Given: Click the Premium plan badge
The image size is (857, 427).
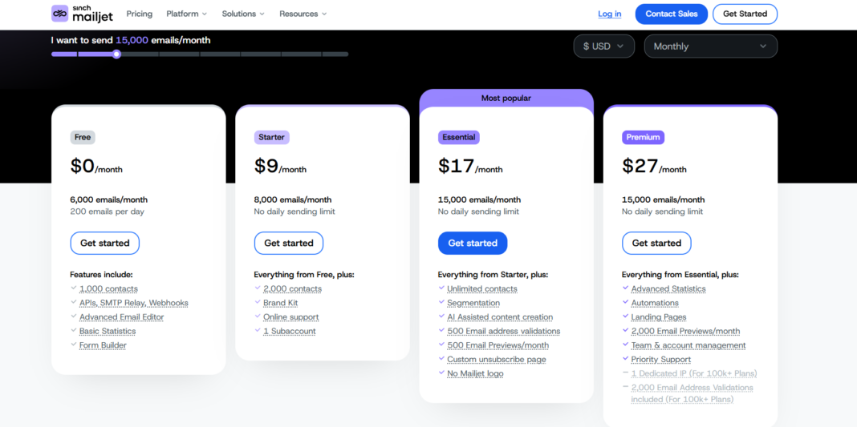Looking at the screenshot, I should click(x=643, y=138).
